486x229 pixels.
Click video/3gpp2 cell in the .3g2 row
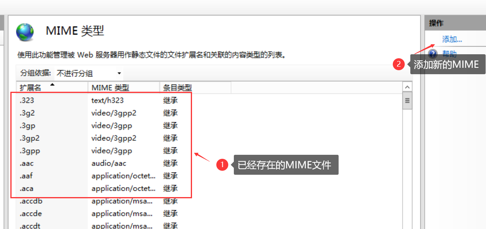(x=114, y=113)
